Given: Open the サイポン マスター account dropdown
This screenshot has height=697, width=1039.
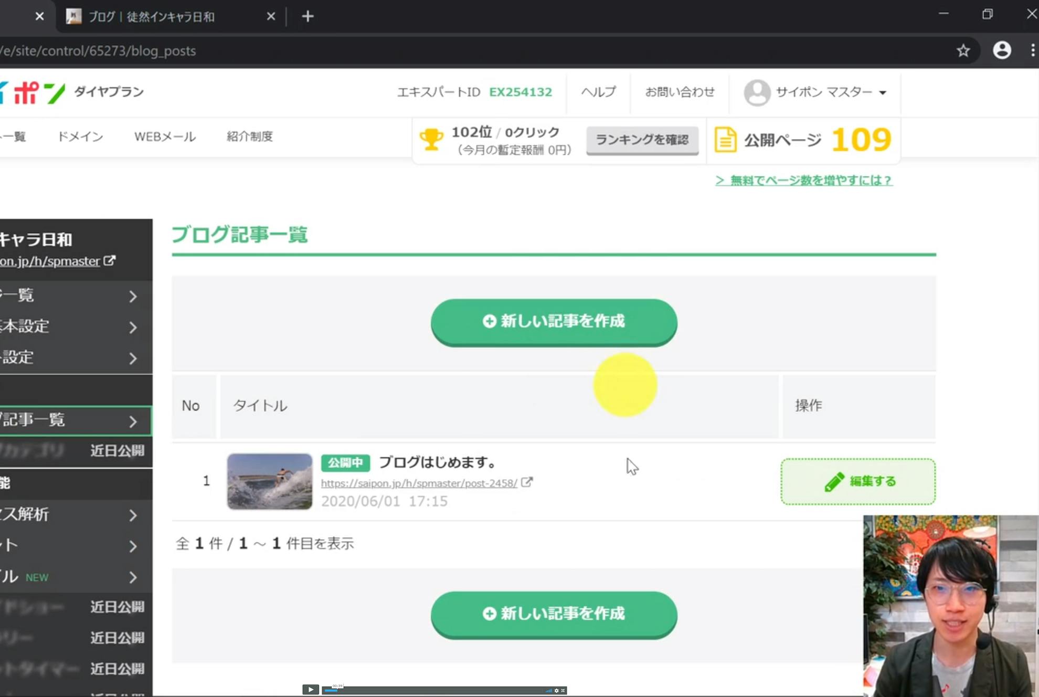Looking at the screenshot, I should 831,92.
